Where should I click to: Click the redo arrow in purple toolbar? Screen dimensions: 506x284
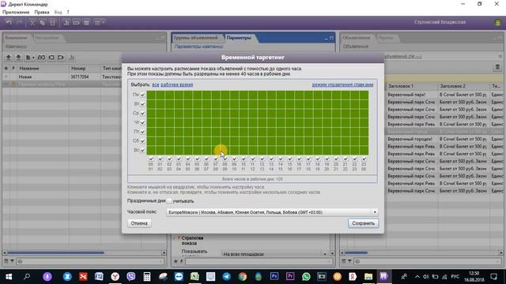19,23
